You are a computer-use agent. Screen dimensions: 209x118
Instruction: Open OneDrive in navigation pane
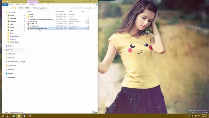point(10,46)
